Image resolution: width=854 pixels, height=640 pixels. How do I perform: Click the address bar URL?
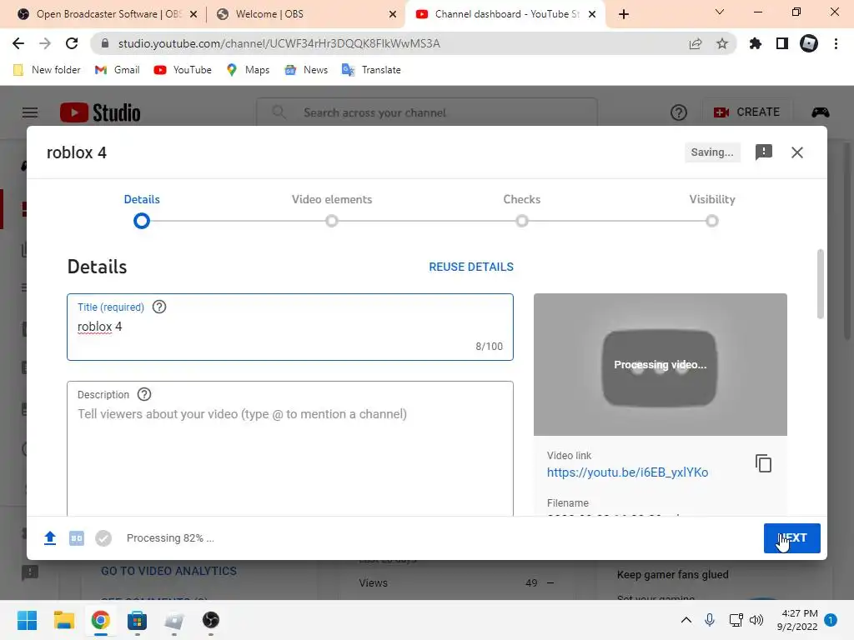click(279, 43)
